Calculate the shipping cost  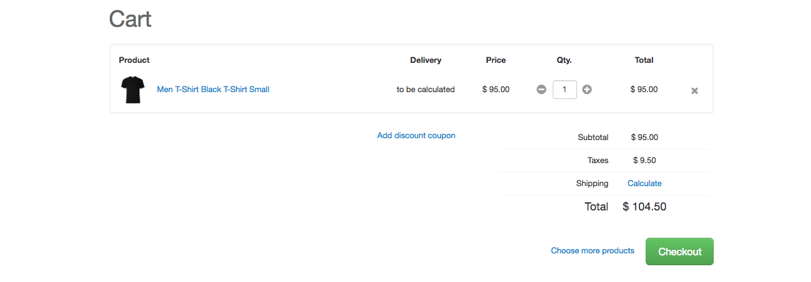(644, 184)
